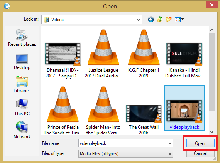This screenshot has height=163, width=220.
Task: Open Recent places in sidebar
Action: coord(22,38)
